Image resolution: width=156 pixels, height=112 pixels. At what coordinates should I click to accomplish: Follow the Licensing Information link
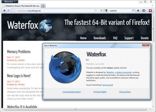71,92
